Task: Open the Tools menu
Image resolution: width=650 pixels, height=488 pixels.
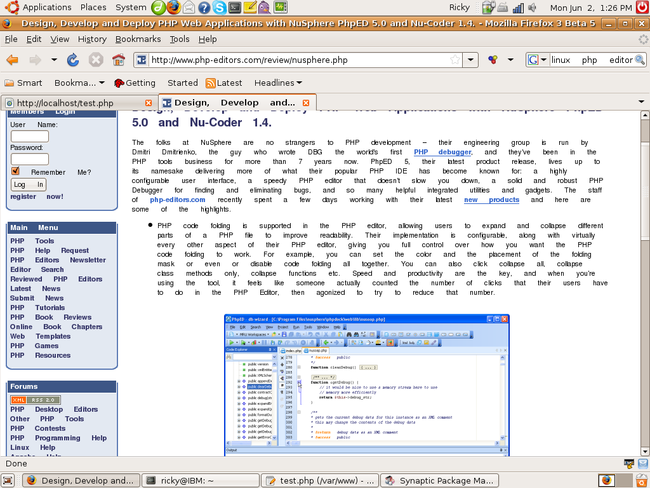Action: [180, 39]
